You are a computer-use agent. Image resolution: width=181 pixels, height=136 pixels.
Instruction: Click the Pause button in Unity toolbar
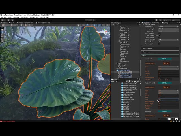click(x=90, y=20)
